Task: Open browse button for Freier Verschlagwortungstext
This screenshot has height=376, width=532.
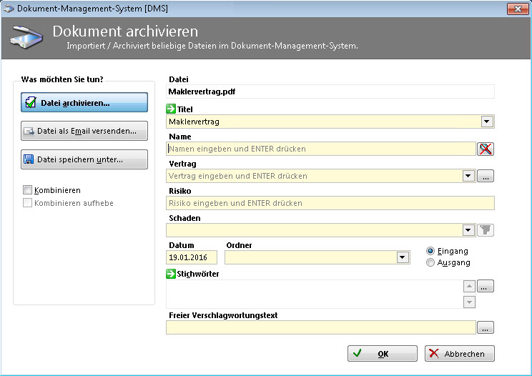Action: (x=486, y=328)
